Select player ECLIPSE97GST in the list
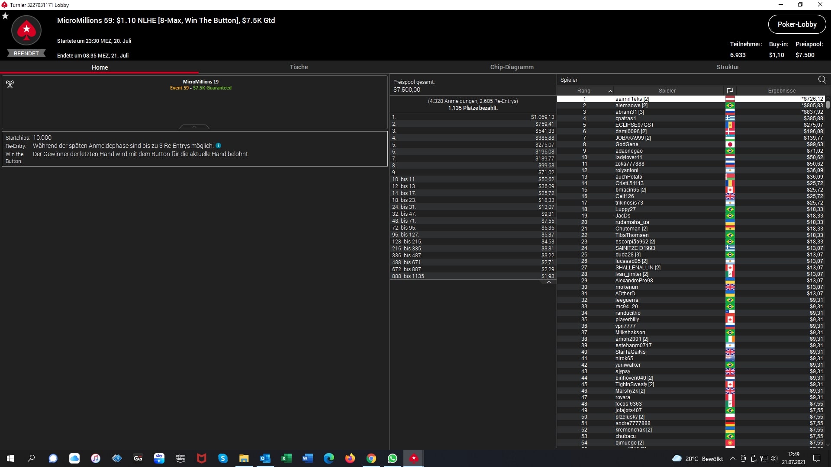831x467 pixels. 691,125
